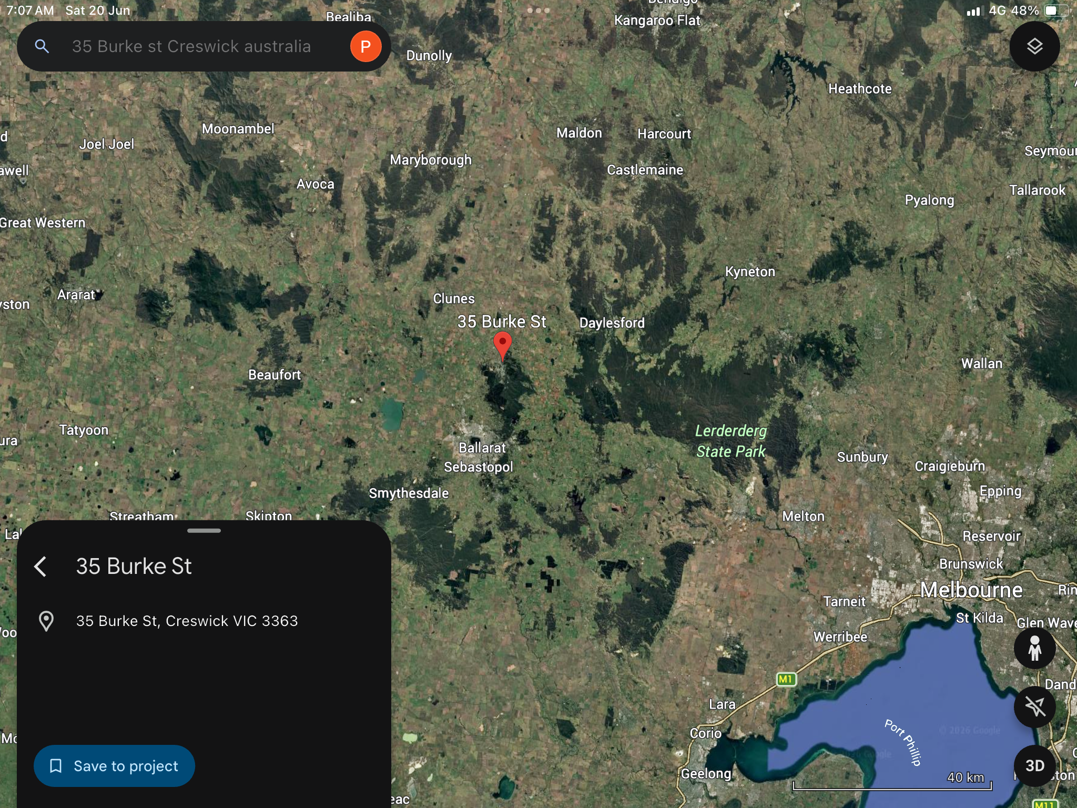Tap the Ararat town label
The width and height of the screenshot is (1077, 808).
tap(76, 295)
